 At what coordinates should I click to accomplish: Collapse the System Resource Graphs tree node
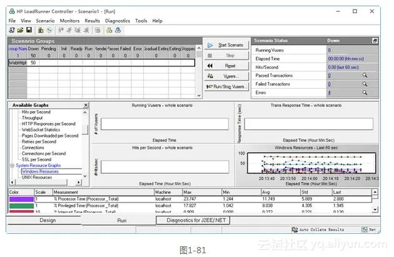(x=12, y=166)
